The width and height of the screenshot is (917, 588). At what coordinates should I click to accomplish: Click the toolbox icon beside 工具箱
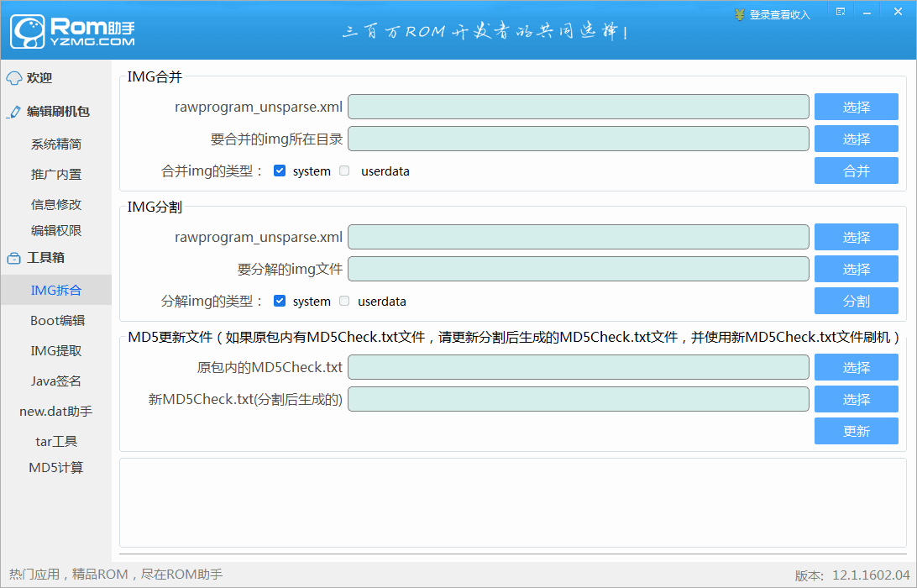coord(13,258)
